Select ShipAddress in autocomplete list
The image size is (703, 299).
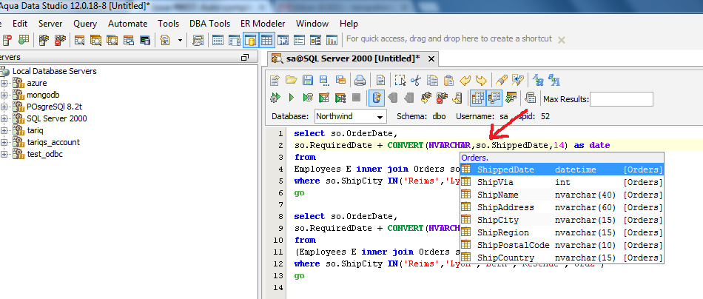pos(562,207)
